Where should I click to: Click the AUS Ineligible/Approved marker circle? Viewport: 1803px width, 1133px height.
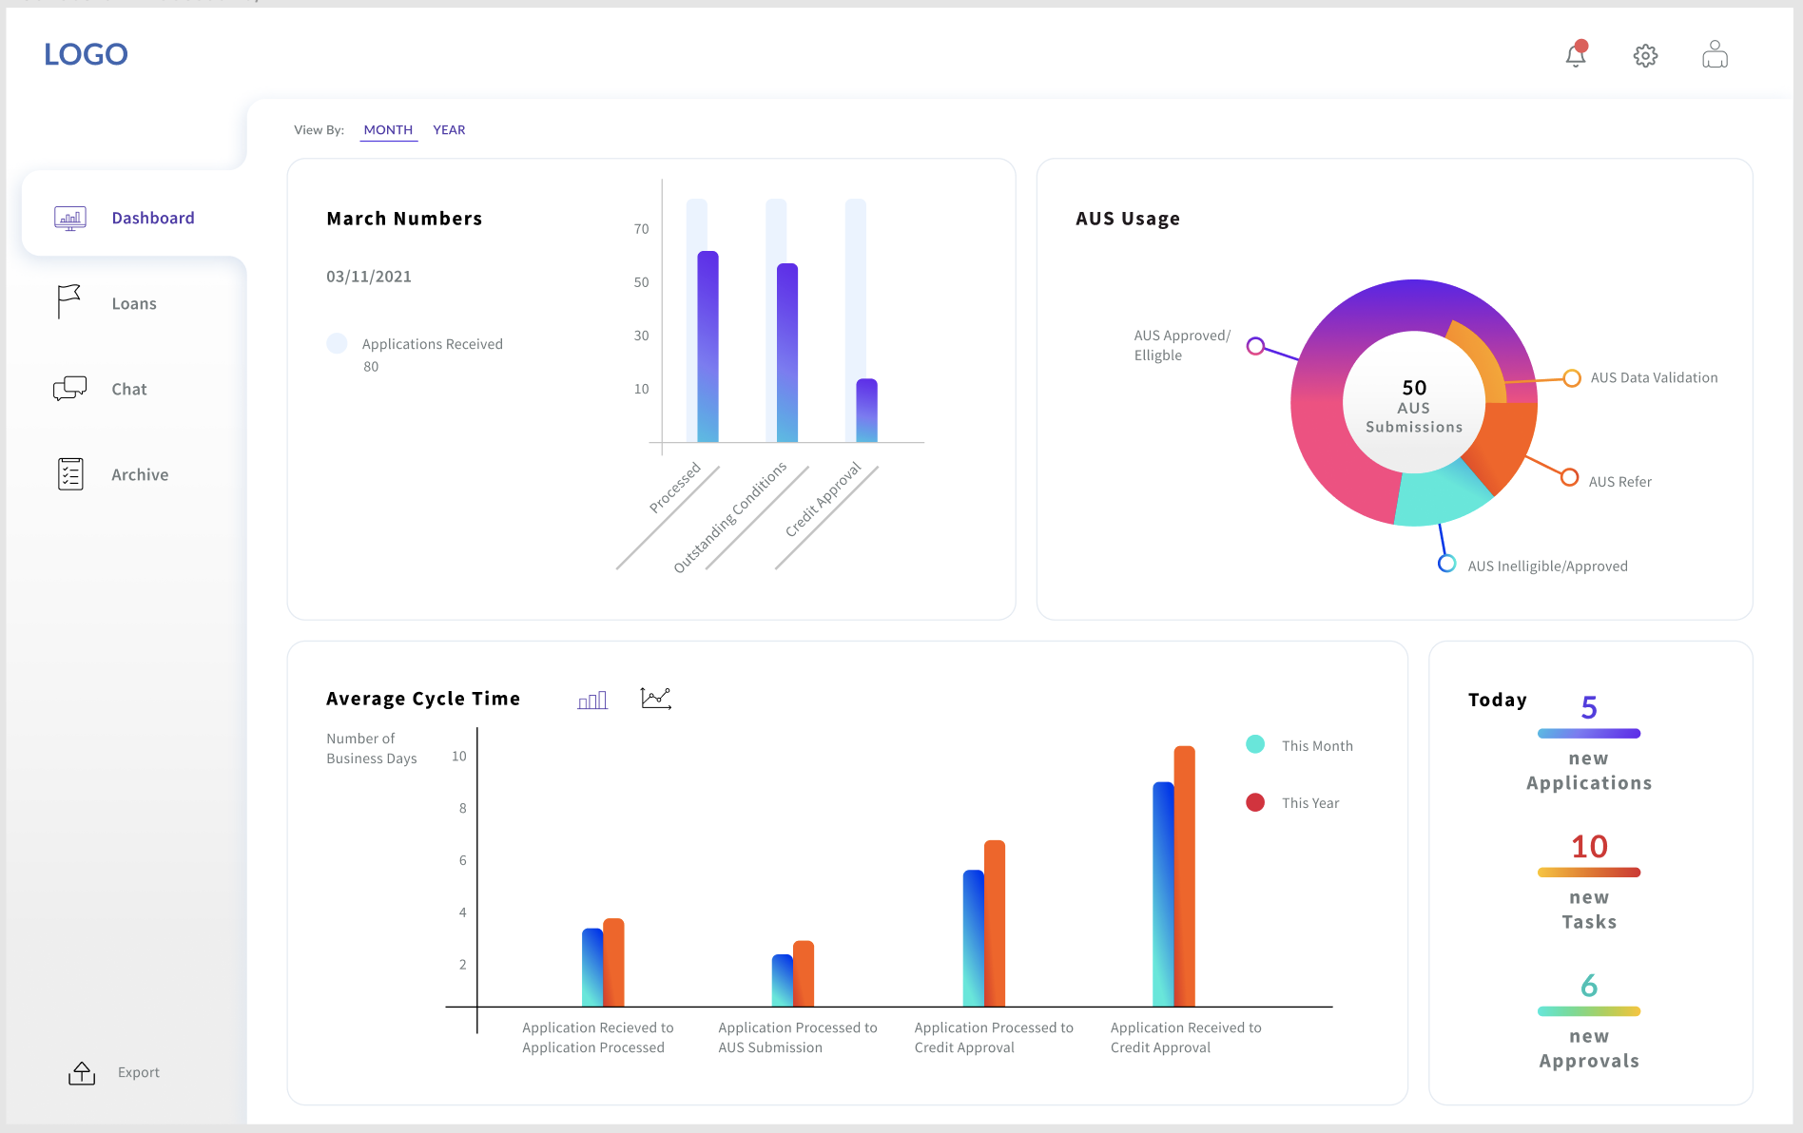tap(1446, 564)
